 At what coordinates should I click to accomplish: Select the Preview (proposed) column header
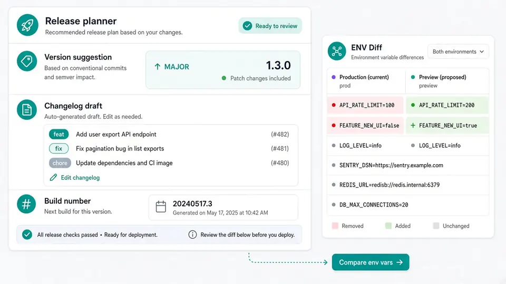pyautogui.click(x=447, y=81)
